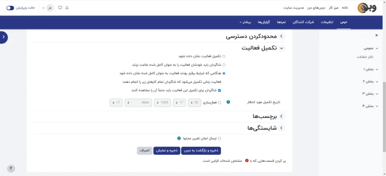Click help icon beside تاریخ تکمیل مورد انتظار

pos(228,102)
